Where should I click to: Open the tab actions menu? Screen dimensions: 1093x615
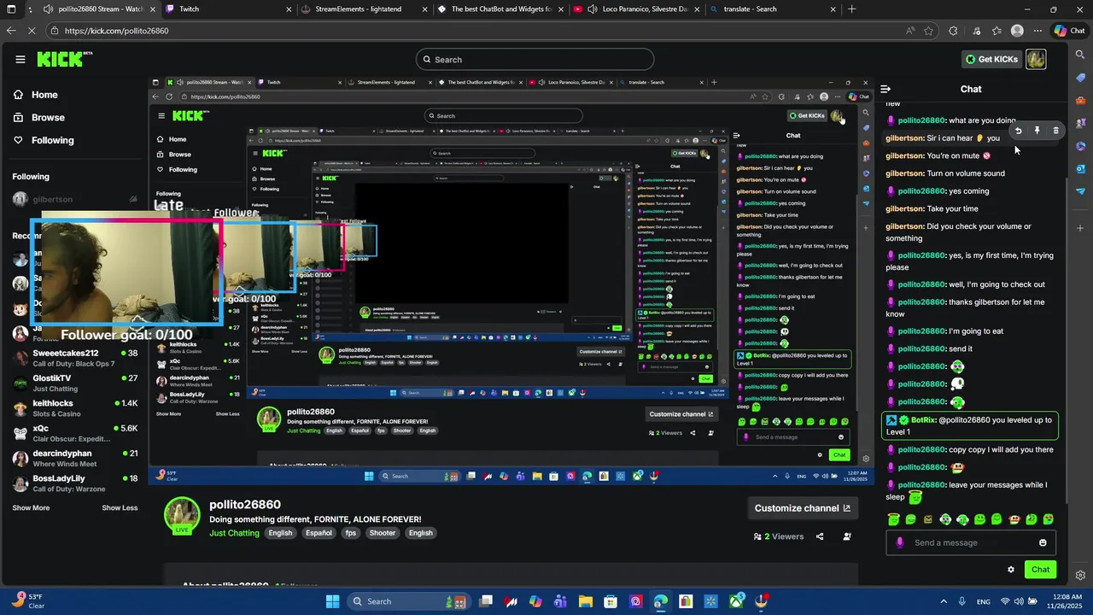click(11, 9)
